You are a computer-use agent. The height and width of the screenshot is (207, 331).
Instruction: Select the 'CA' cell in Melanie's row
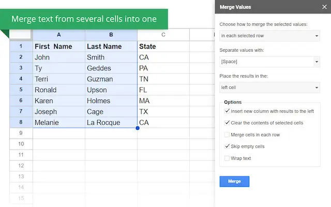(163, 123)
